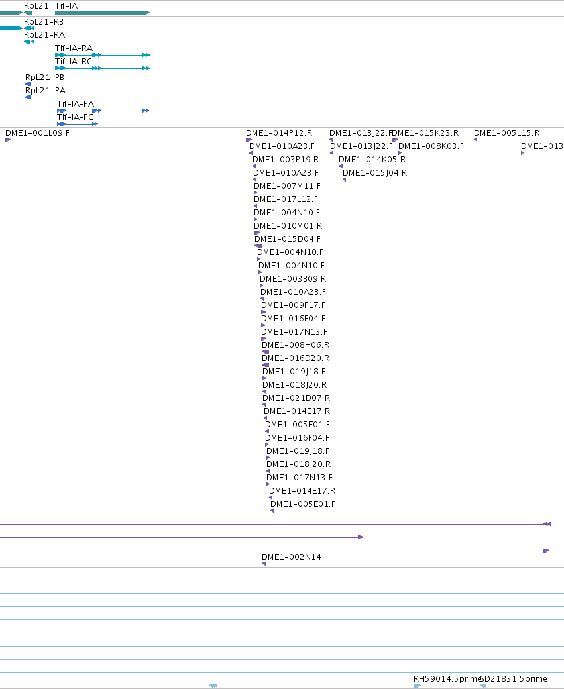This screenshot has height=689, width=564.
Task: Click the DME1-015D04.F label
Action: click(288, 239)
